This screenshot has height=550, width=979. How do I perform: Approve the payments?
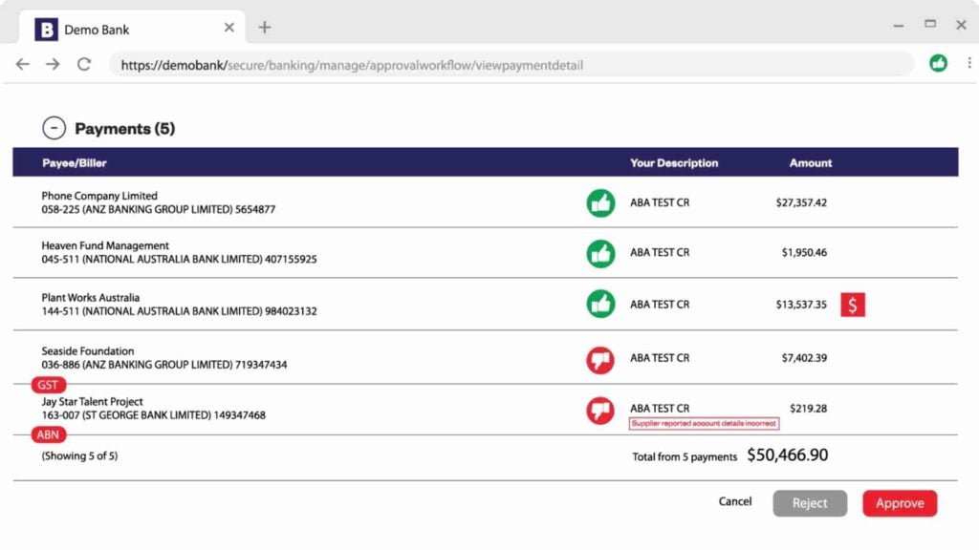900,503
